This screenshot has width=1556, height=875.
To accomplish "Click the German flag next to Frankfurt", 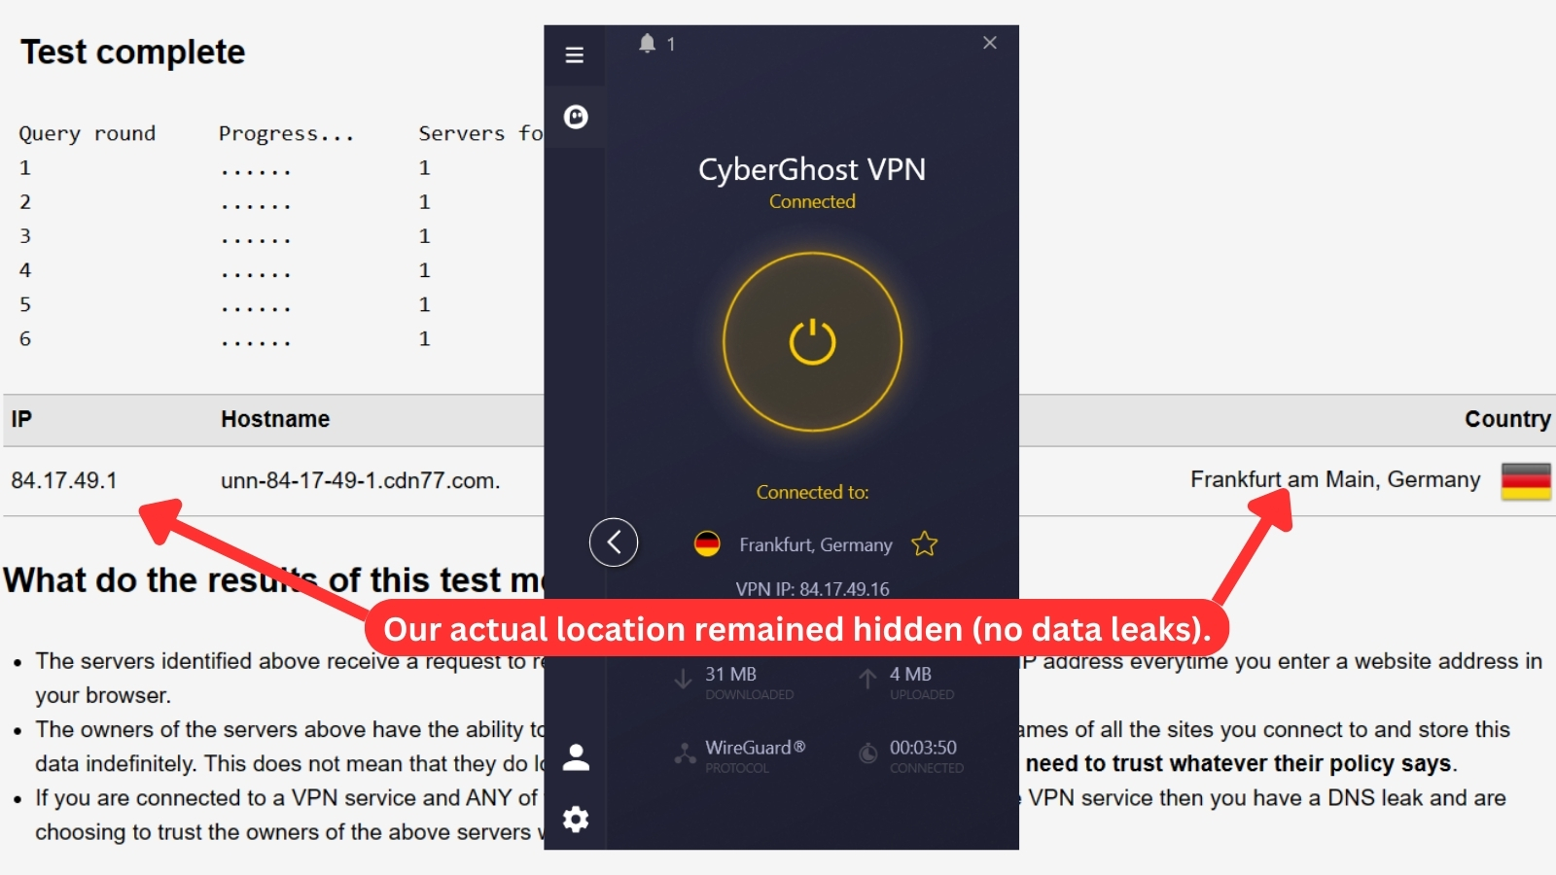I will pyautogui.click(x=707, y=543).
